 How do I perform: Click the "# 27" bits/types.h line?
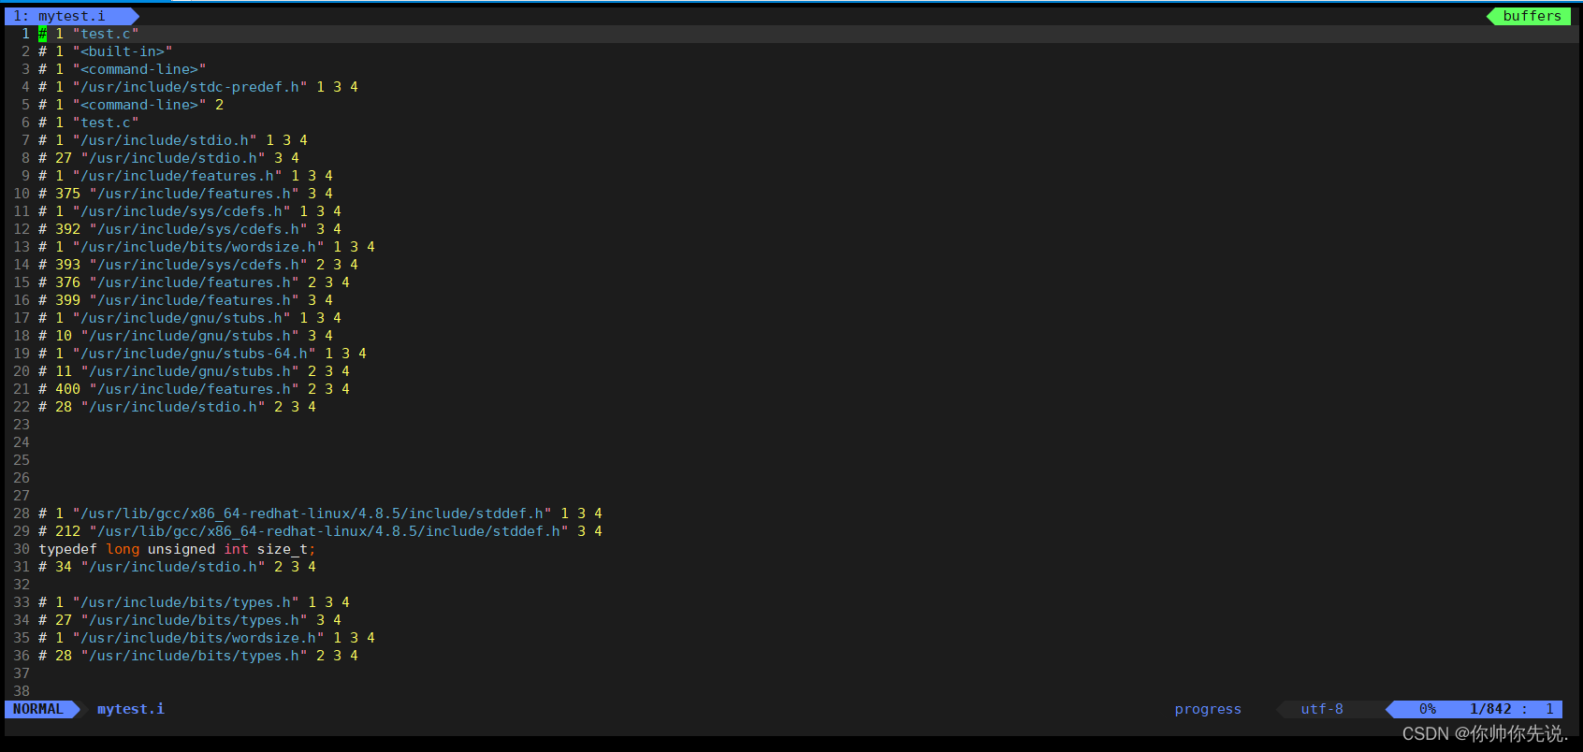click(190, 620)
